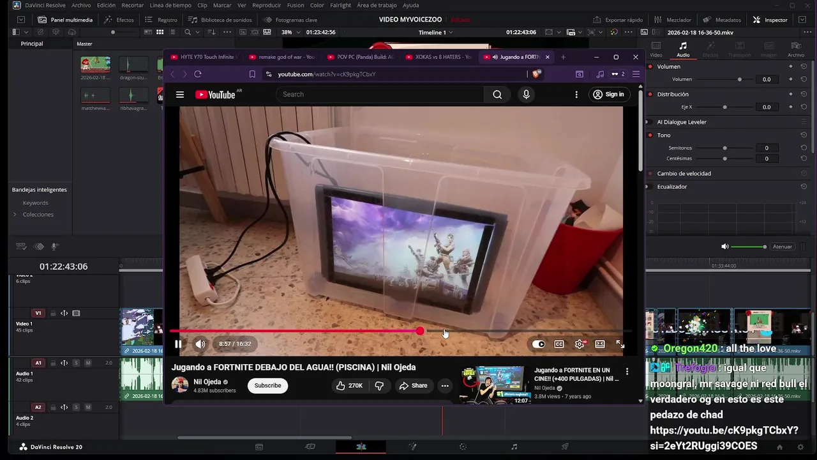Screen dimensions: 817x460
Task: Open the Línea de tiempo menu
Action: [x=170, y=5]
